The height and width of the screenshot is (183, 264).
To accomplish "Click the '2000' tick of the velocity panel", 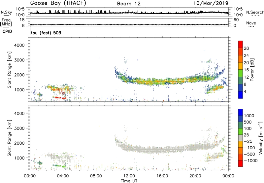I will click(19, 143).
